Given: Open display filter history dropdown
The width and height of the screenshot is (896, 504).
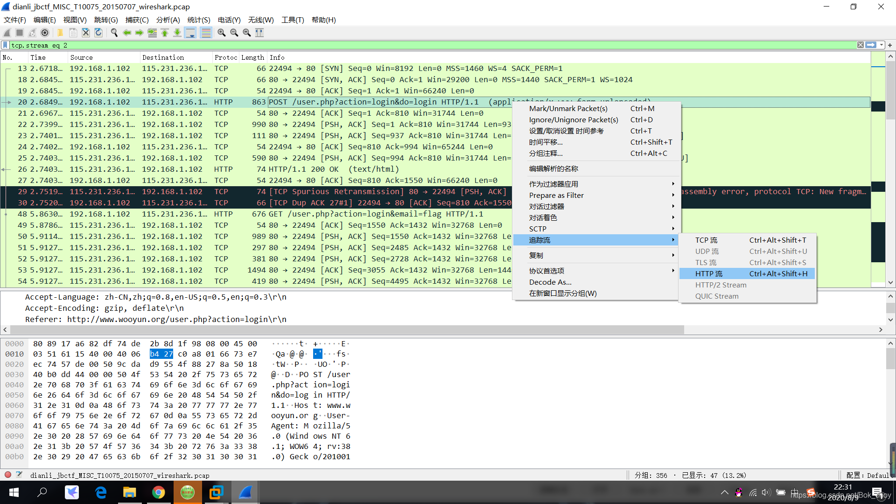Looking at the screenshot, I should (x=882, y=45).
